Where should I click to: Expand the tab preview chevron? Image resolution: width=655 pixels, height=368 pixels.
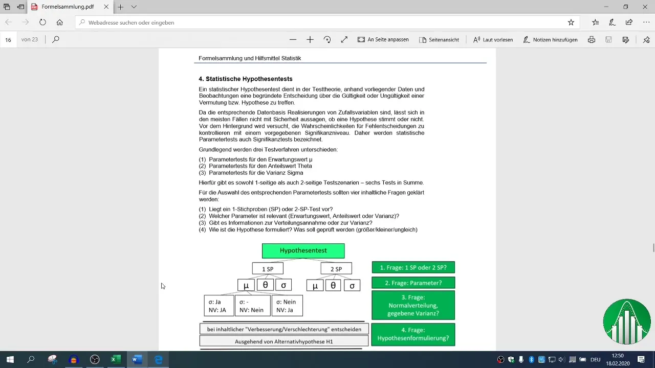pos(134,7)
